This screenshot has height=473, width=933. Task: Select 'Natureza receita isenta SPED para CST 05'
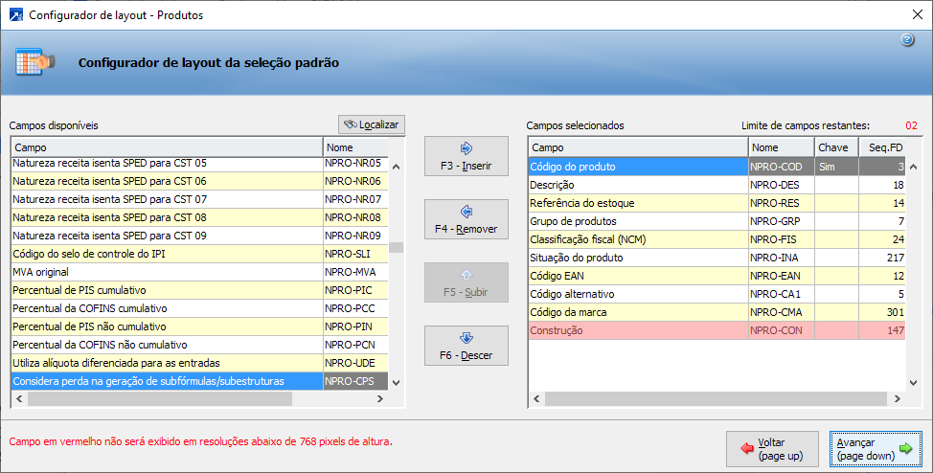point(200,164)
